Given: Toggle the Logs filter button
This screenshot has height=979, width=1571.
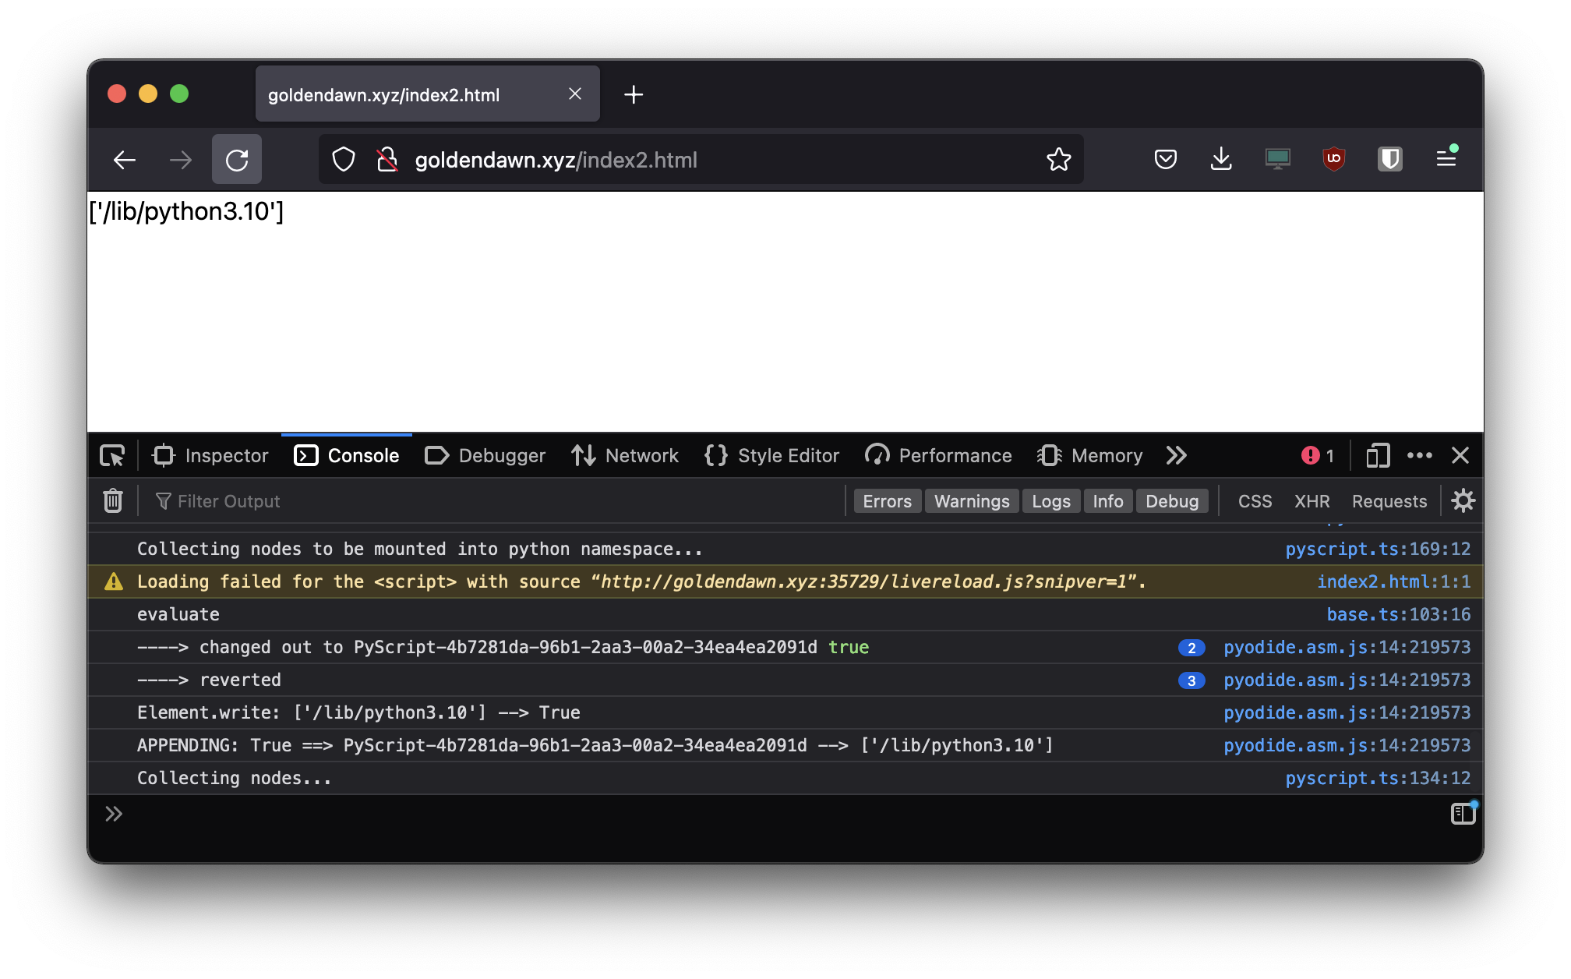Looking at the screenshot, I should [x=1049, y=500].
